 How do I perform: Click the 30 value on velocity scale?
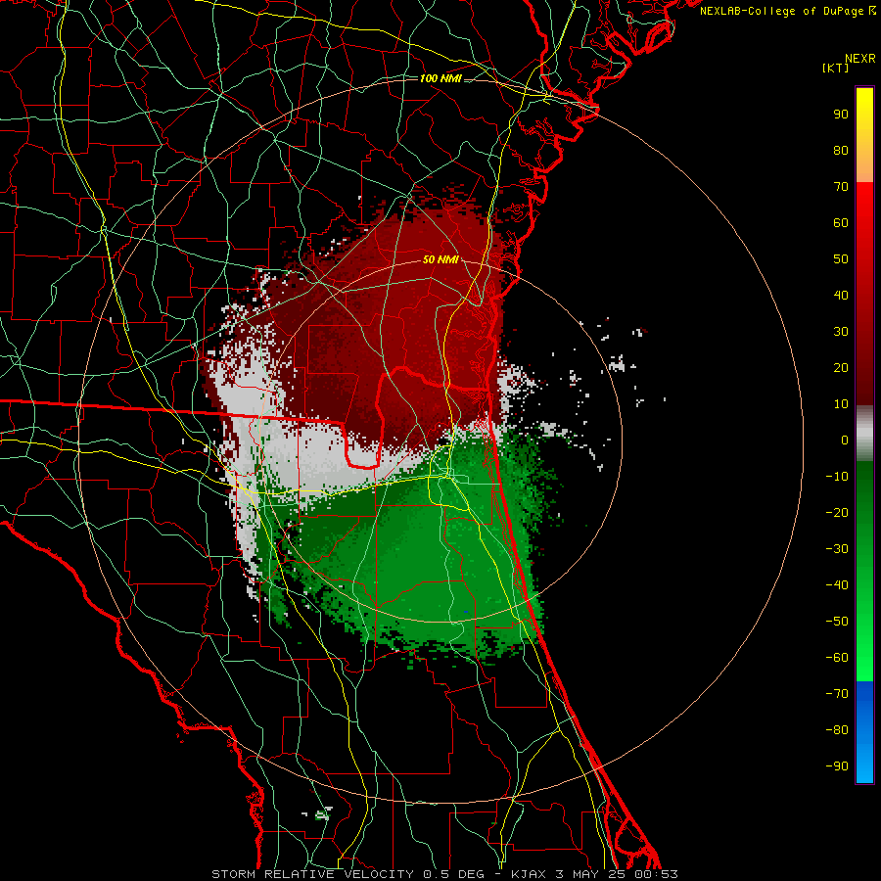click(841, 332)
